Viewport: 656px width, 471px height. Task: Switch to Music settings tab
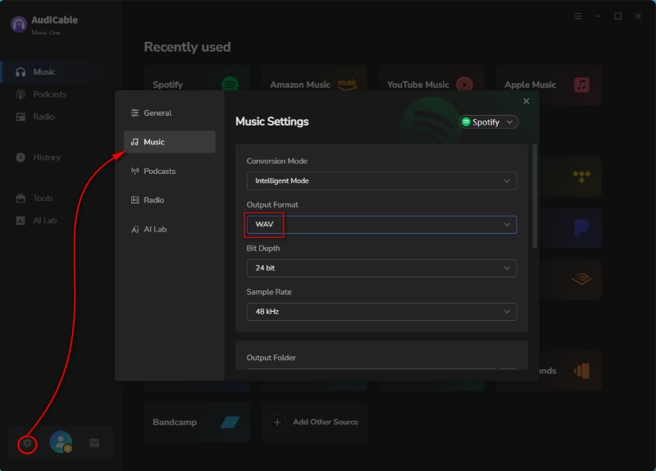pyautogui.click(x=170, y=142)
